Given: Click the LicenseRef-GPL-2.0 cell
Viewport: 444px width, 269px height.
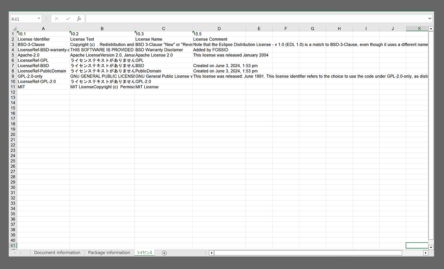Looking at the screenshot, I should pos(43,81).
